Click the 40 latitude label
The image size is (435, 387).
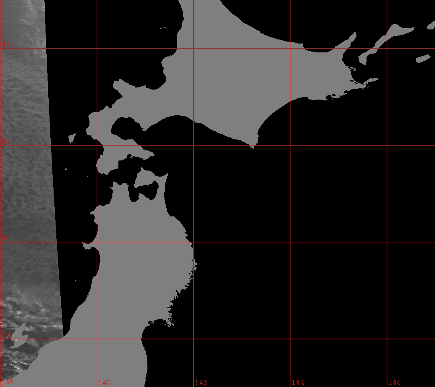tap(6, 238)
